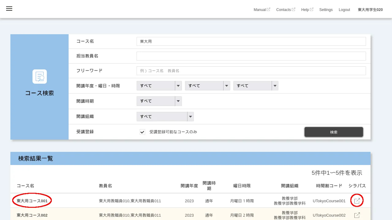Click the external link icon beside Contacts
Image resolution: width=392 pixels, height=220 pixels.
tap(294, 9)
